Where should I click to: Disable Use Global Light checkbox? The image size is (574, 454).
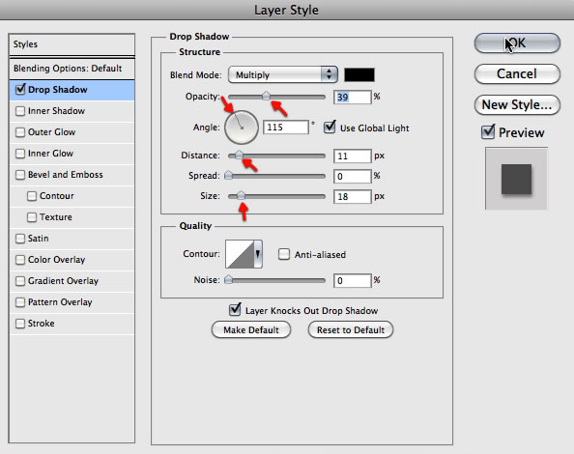coord(330,128)
